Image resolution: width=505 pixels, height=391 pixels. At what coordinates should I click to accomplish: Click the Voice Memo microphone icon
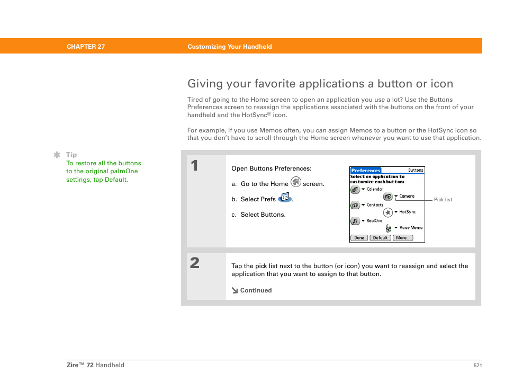[389, 228]
